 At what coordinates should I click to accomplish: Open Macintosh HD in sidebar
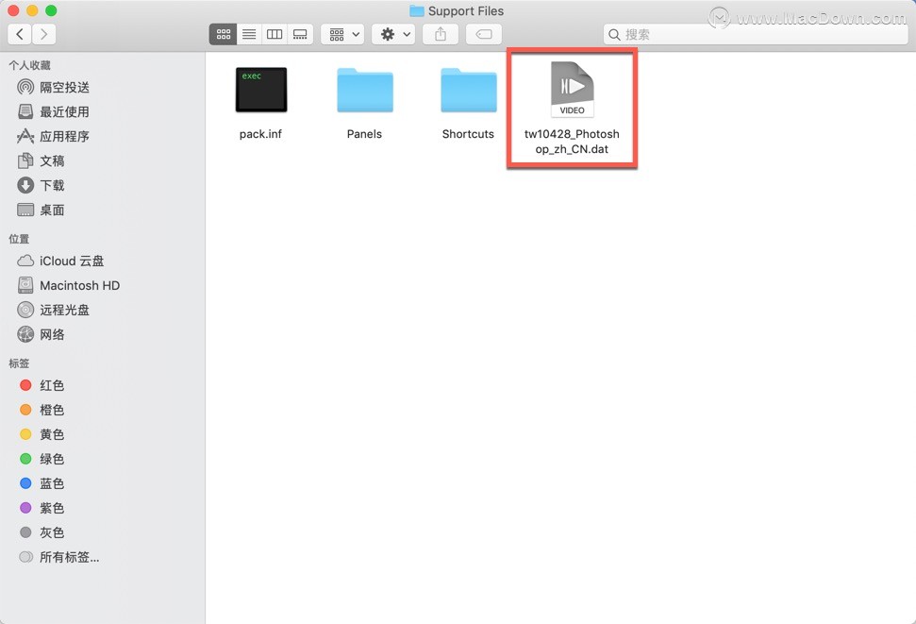(x=79, y=285)
